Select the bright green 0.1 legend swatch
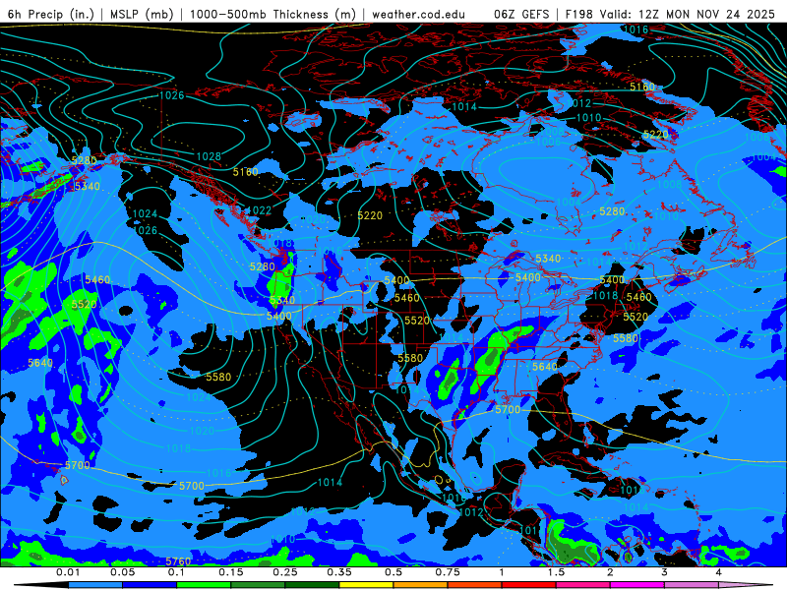The width and height of the screenshot is (787, 590). [x=204, y=585]
